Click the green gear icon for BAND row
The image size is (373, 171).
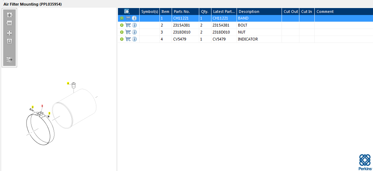point(122,18)
